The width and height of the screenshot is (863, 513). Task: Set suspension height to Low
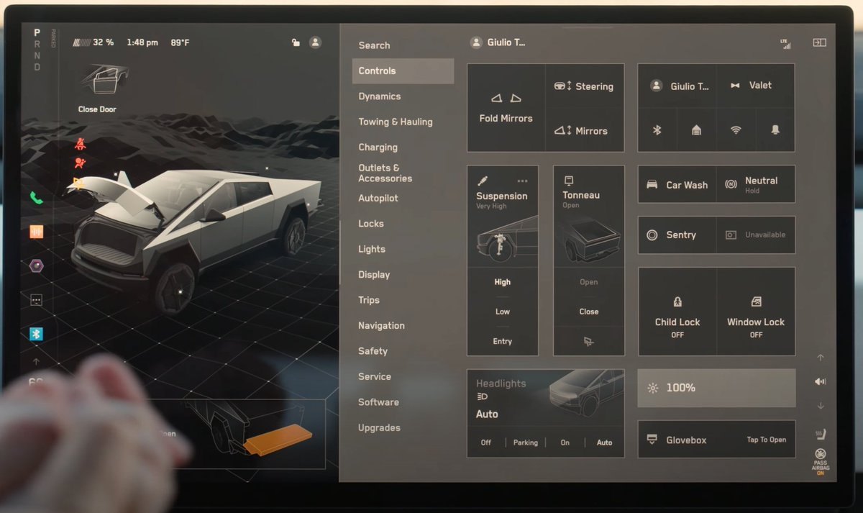pyautogui.click(x=503, y=312)
